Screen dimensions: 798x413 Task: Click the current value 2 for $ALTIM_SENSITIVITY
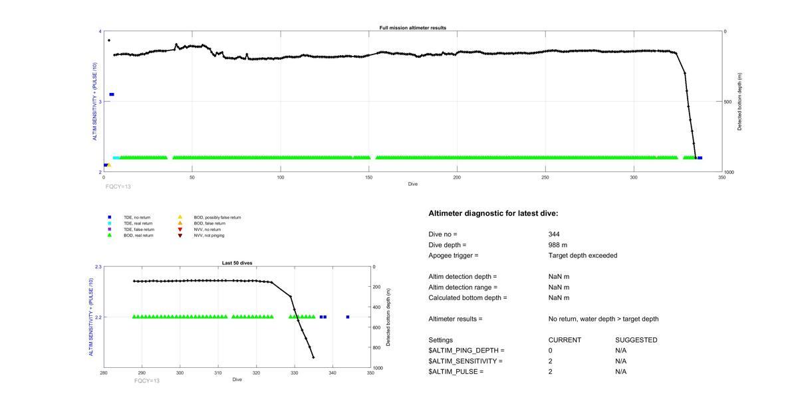point(551,361)
